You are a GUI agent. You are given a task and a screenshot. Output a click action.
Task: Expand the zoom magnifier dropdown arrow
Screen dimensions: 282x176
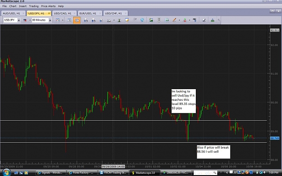(x=114, y=20)
